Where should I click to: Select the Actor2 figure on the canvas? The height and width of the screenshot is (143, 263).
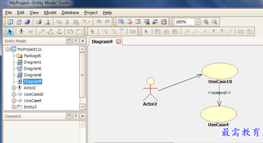(x=150, y=89)
